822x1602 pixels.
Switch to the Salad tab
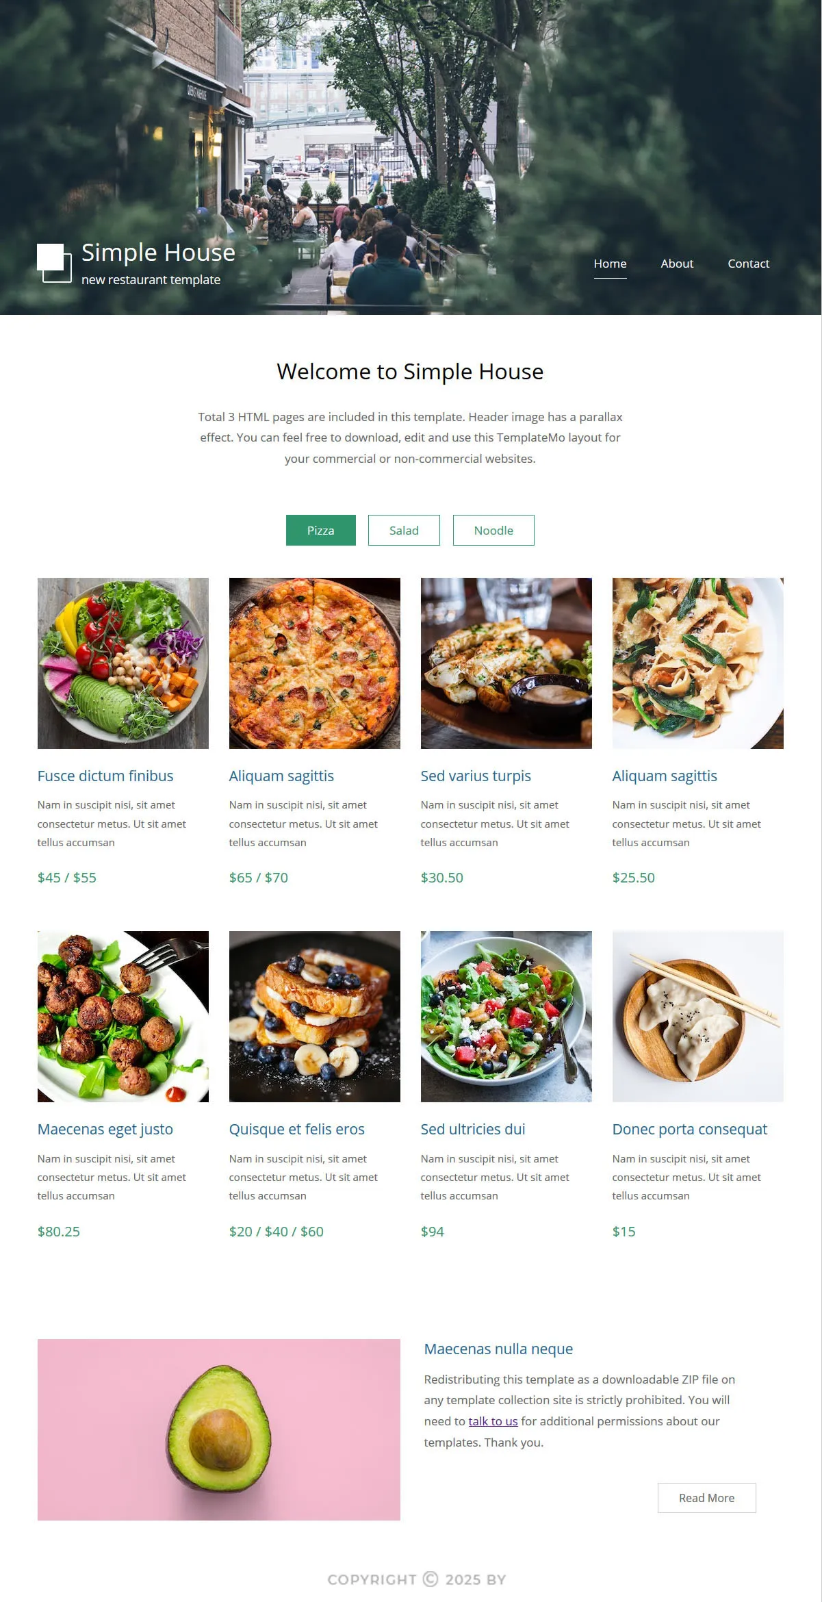point(404,531)
